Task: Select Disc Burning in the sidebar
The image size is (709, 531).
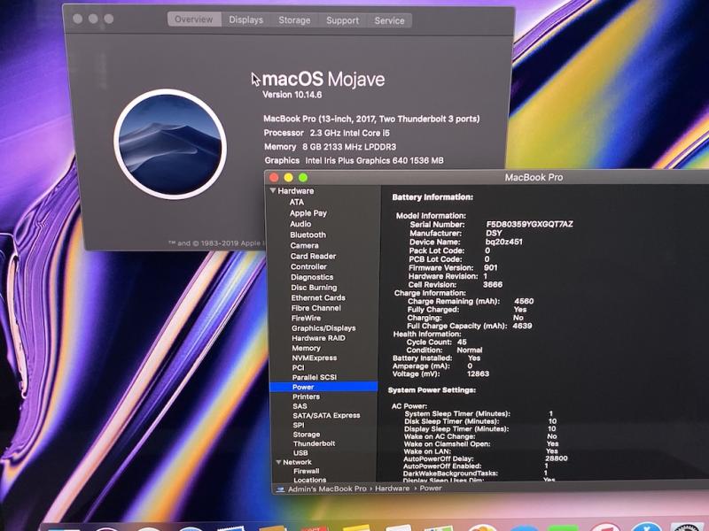Action: pyautogui.click(x=314, y=288)
